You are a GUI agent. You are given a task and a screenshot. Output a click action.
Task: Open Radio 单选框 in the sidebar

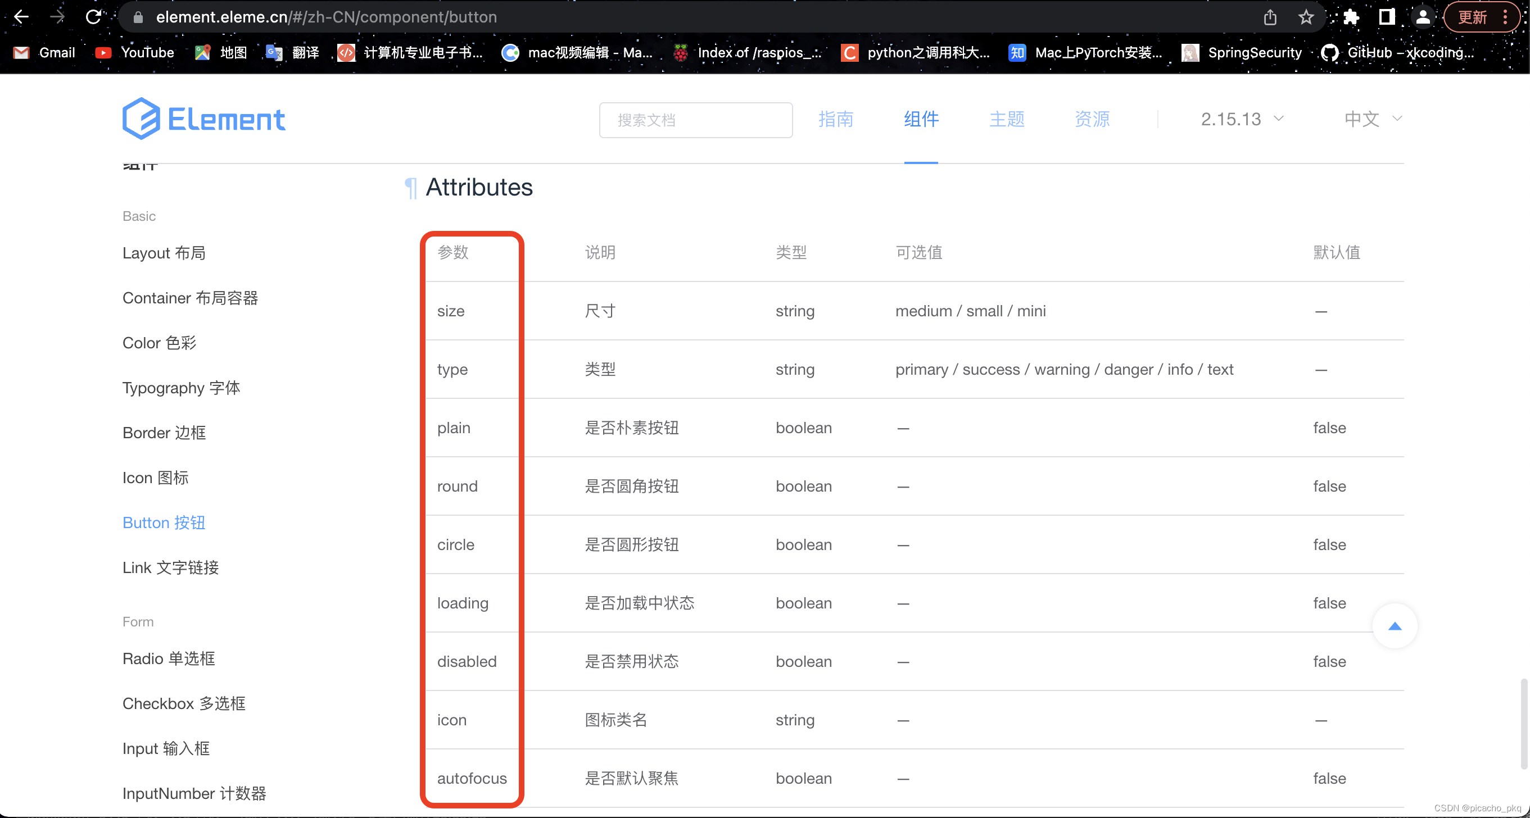(169, 659)
